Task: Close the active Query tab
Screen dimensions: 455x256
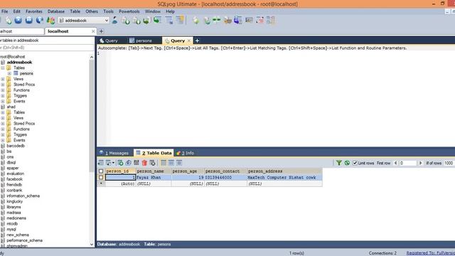Action: point(188,41)
